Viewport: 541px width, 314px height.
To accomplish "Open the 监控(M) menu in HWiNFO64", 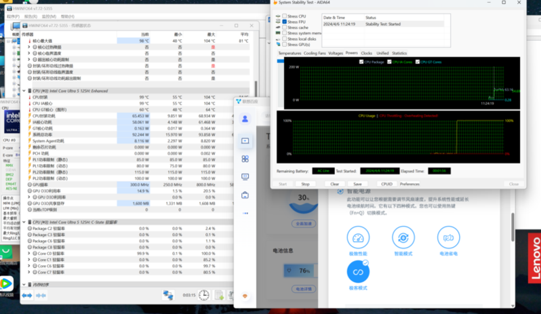I will coord(49,16).
